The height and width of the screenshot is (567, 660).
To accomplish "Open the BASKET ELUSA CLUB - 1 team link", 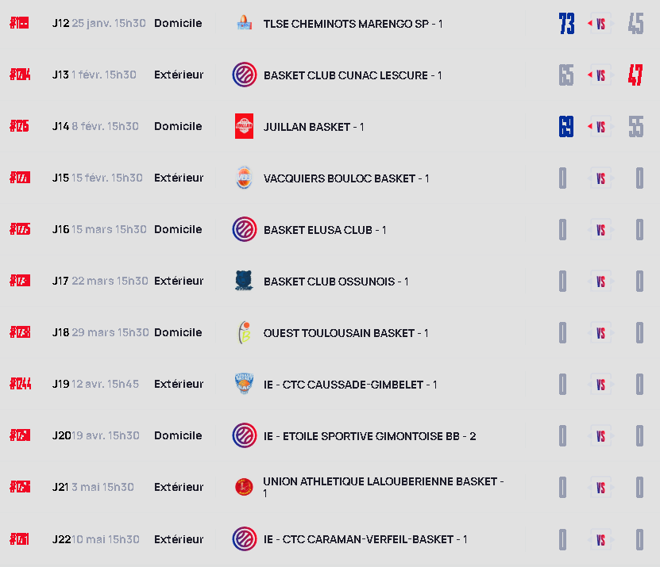I will coord(325,230).
